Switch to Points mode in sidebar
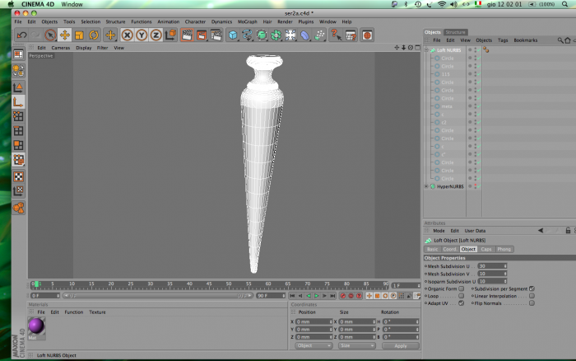Screen dimensions: 576x361 (x=18, y=116)
